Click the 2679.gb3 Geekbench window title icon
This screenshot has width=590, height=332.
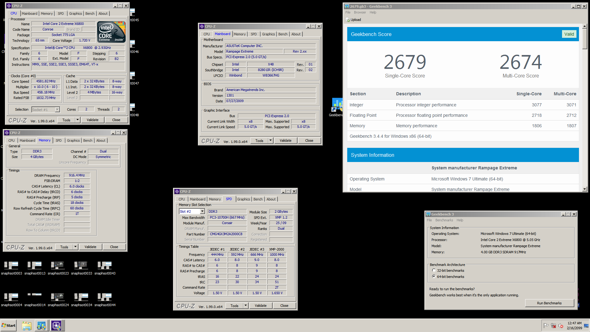pos(347,6)
